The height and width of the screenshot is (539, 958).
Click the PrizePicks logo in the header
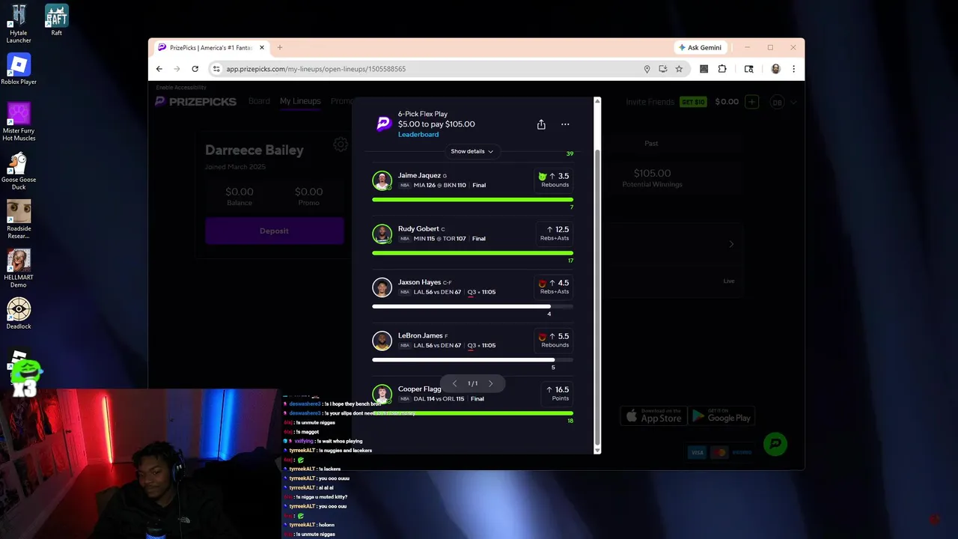coord(195,102)
